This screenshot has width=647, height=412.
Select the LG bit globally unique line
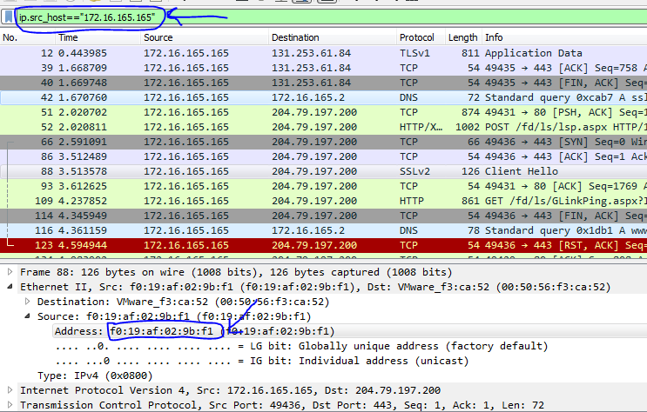point(301,346)
